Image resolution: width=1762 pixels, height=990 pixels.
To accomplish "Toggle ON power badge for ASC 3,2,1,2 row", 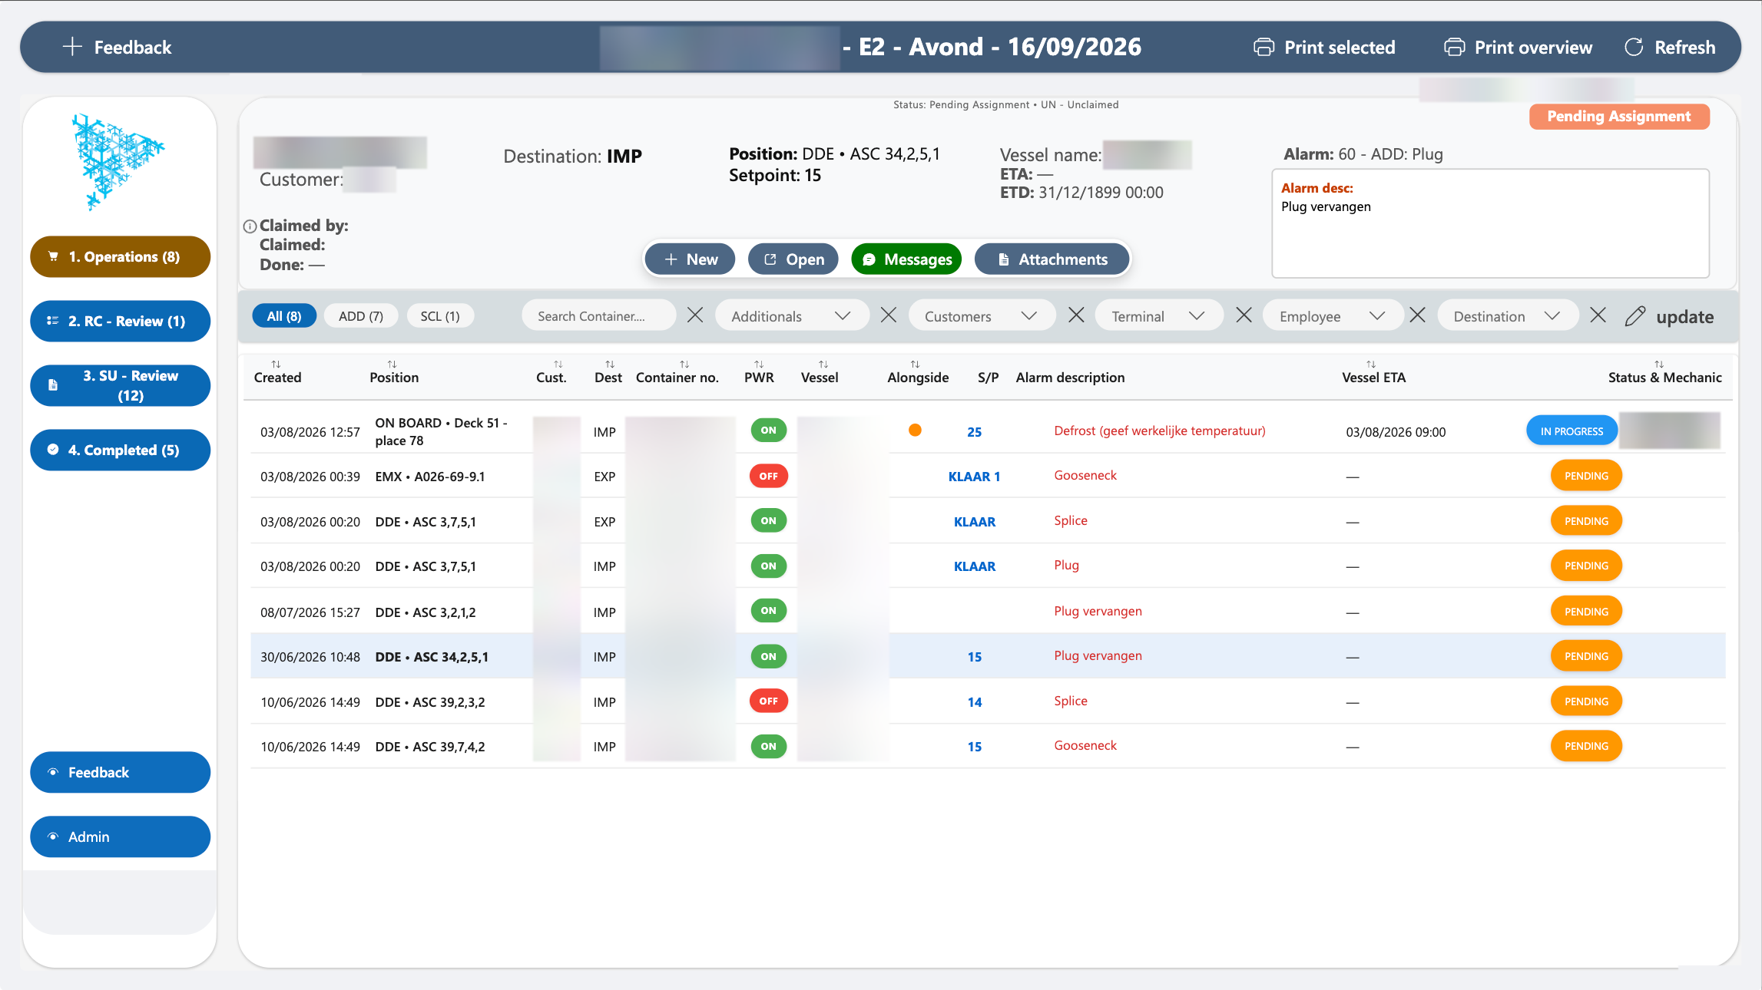I will coord(769,611).
